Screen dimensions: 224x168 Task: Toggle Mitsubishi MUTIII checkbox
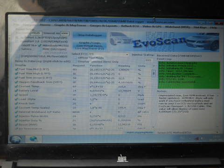pos(40,45)
